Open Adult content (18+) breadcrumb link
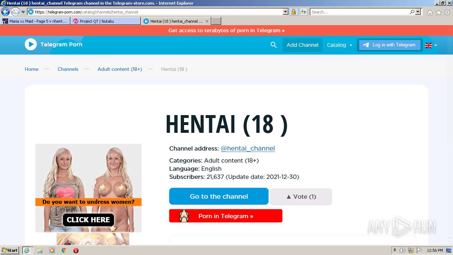This screenshot has height=255, width=453. pyautogui.click(x=120, y=69)
